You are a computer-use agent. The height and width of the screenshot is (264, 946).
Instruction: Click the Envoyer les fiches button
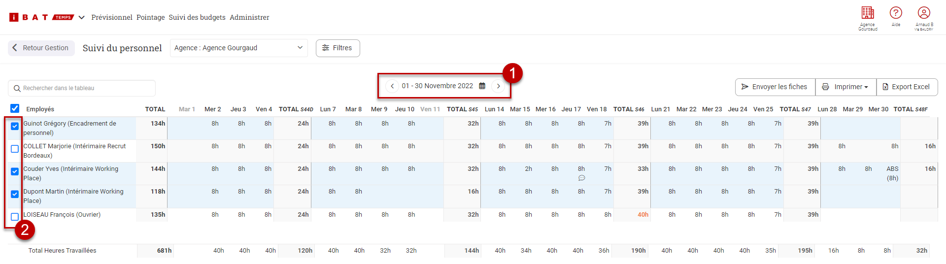click(x=775, y=87)
